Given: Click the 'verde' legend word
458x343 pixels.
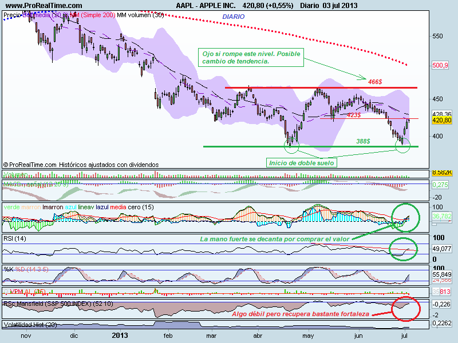Looking at the screenshot, I should coord(11,207).
